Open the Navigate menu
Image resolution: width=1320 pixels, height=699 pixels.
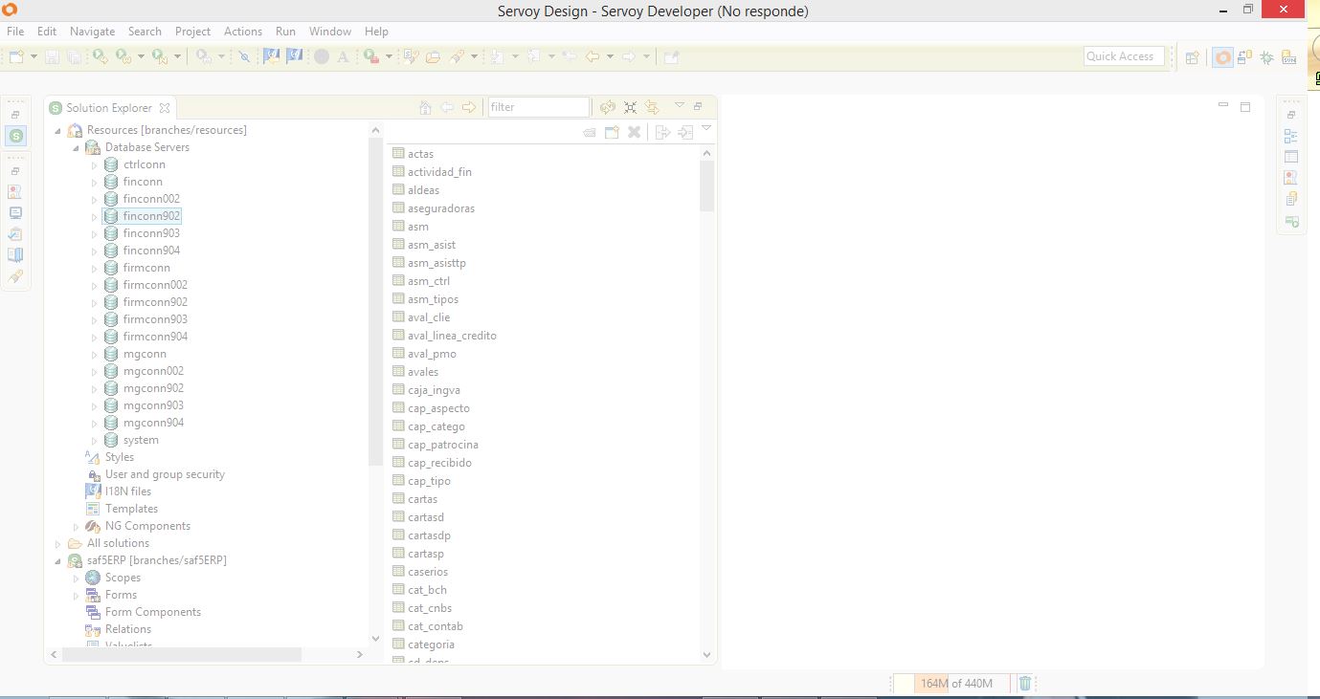pos(92,32)
